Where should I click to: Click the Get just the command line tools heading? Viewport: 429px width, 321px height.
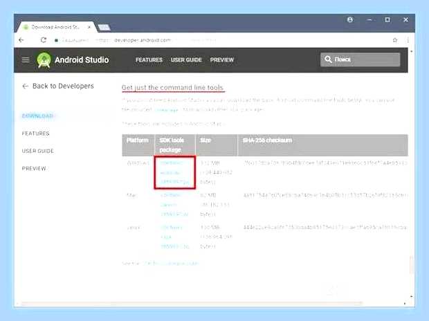coord(173,88)
